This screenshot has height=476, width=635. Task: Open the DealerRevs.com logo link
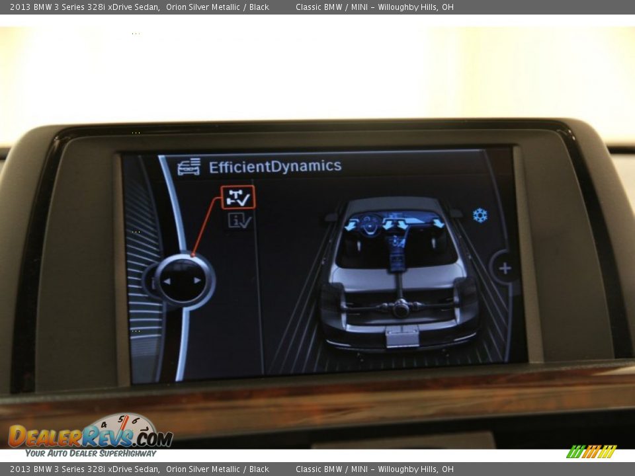[91, 437]
